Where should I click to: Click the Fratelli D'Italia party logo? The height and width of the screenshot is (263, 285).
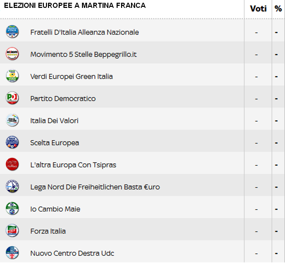pos(12,32)
